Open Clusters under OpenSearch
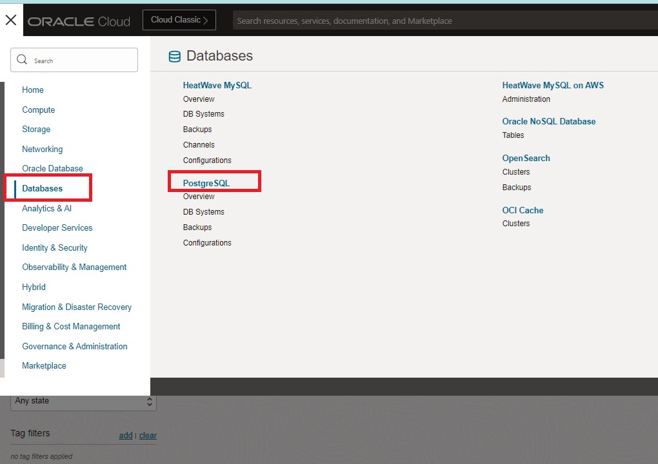 (515, 172)
